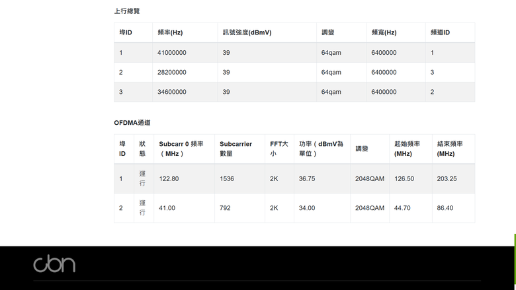The image size is (516, 290).
Task: Select 64qam in the 41000000 row
Action: 331,53
